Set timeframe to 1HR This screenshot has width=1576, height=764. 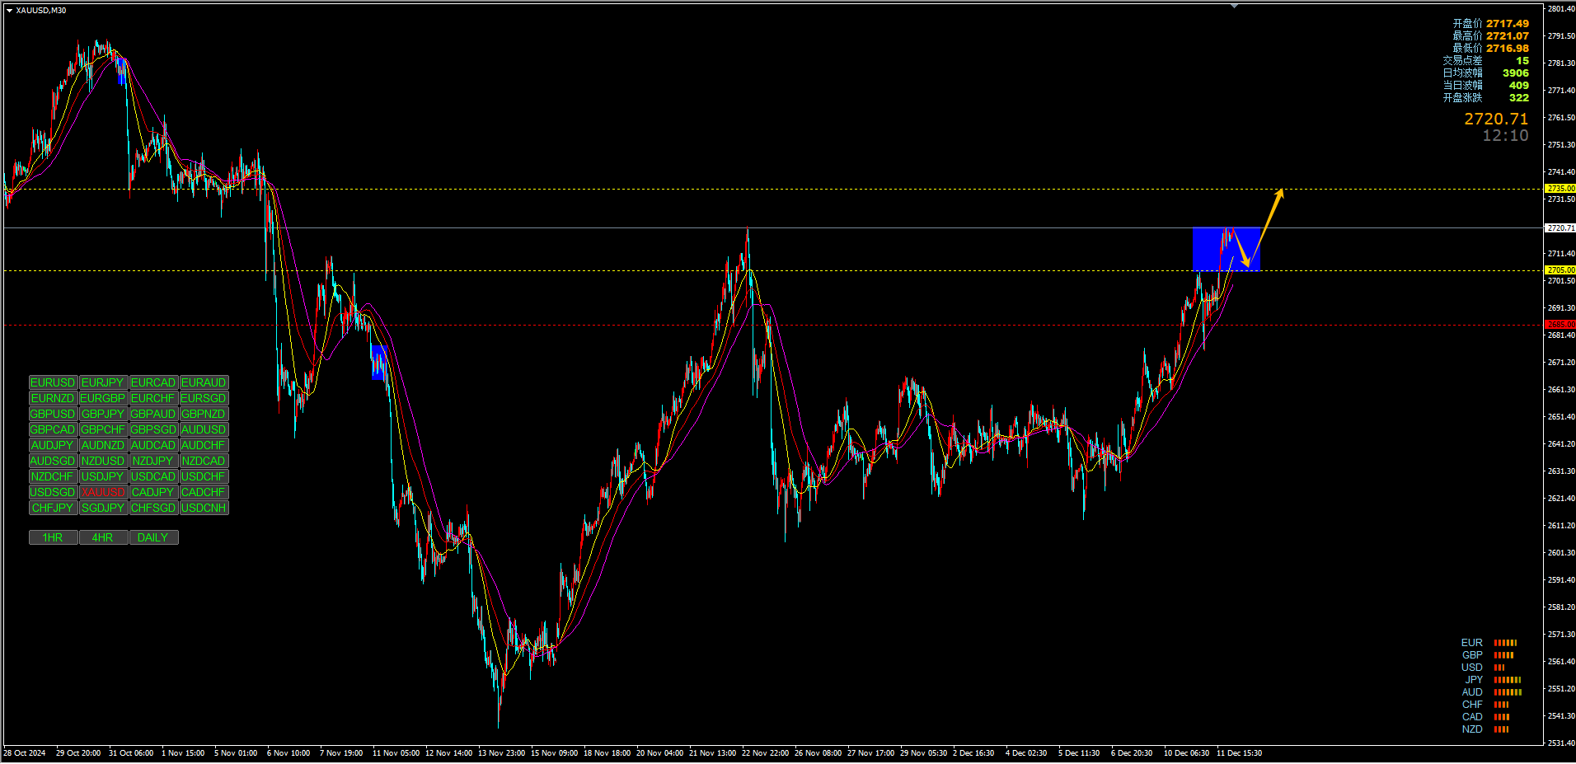coord(54,537)
